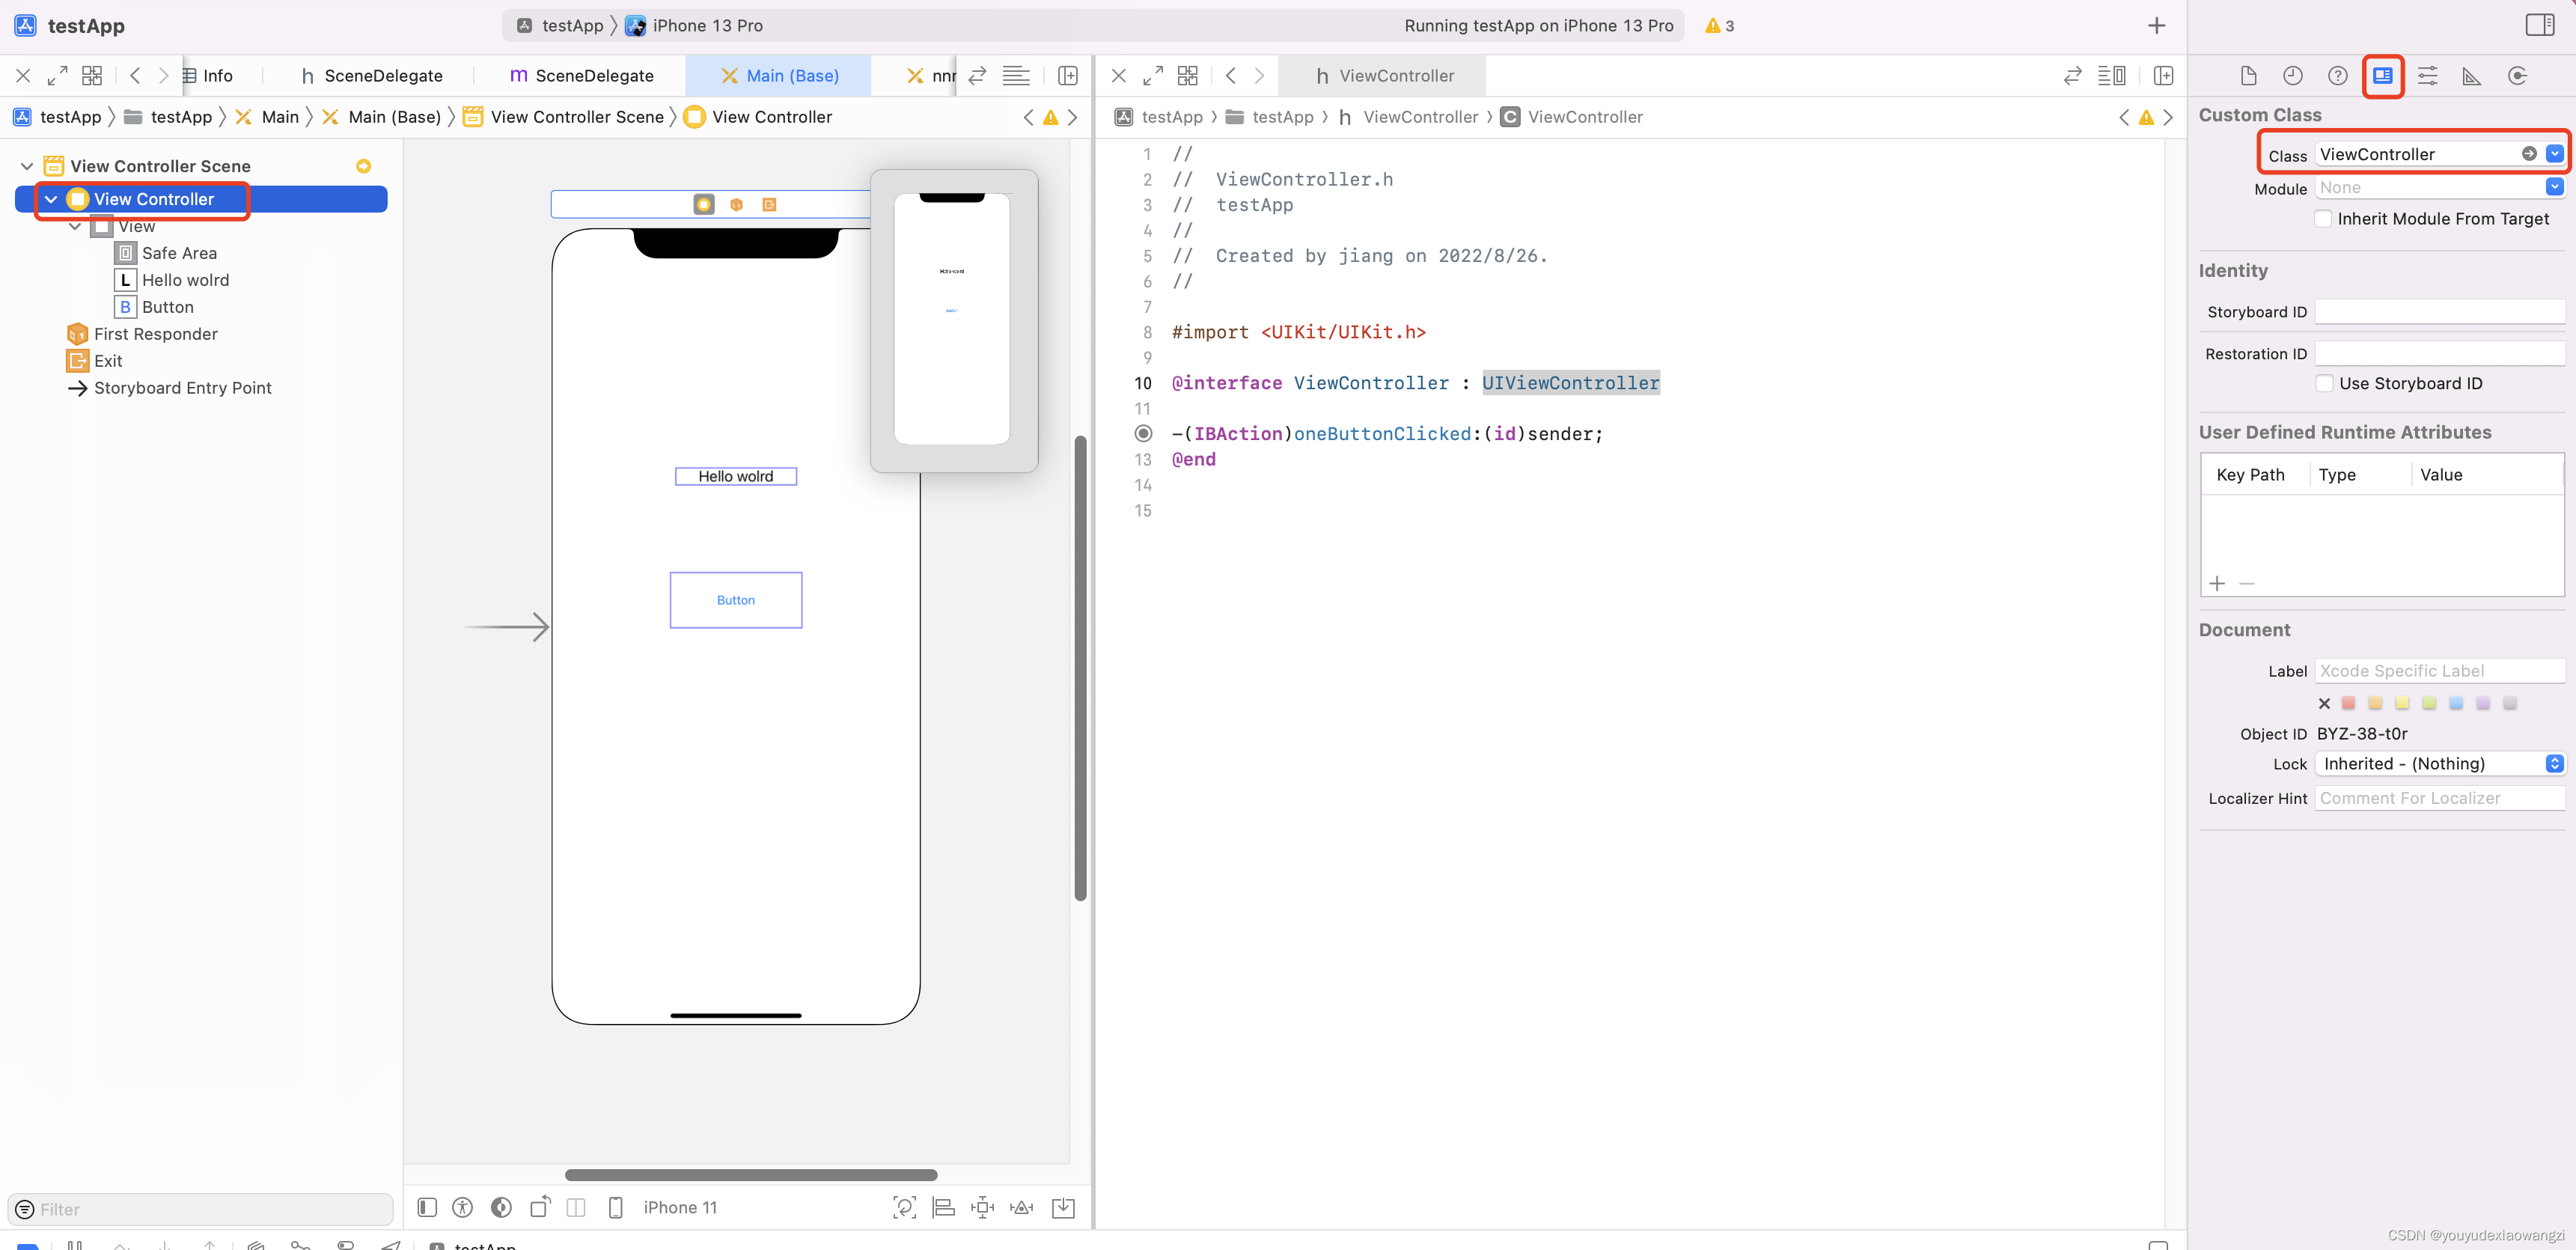The image size is (2576, 1250).
Task: Enable Inherit Module From Target checkbox
Action: 2323,219
